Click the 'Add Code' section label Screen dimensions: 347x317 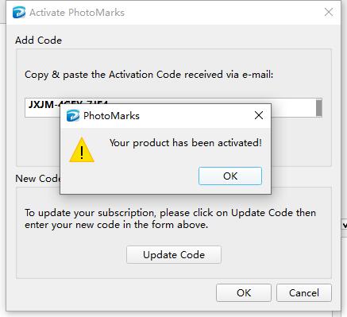[38, 41]
